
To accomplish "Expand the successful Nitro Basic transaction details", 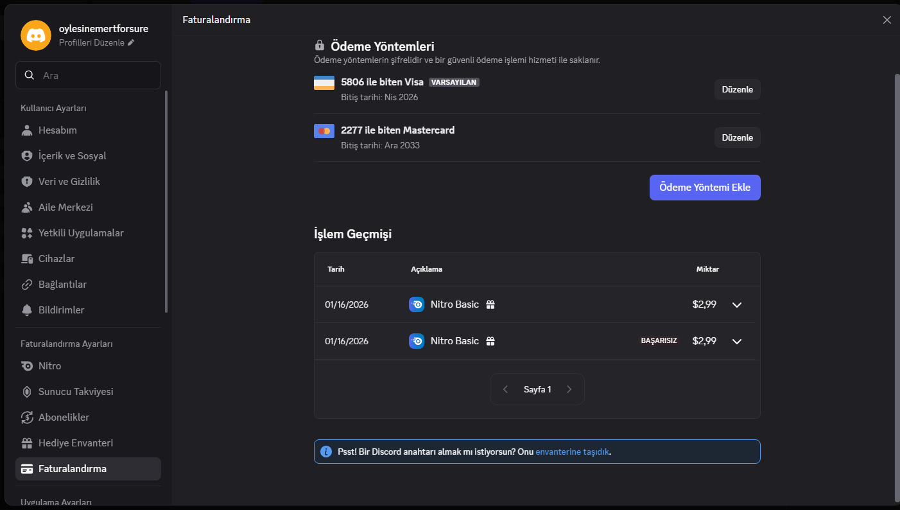I will (x=737, y=304).
